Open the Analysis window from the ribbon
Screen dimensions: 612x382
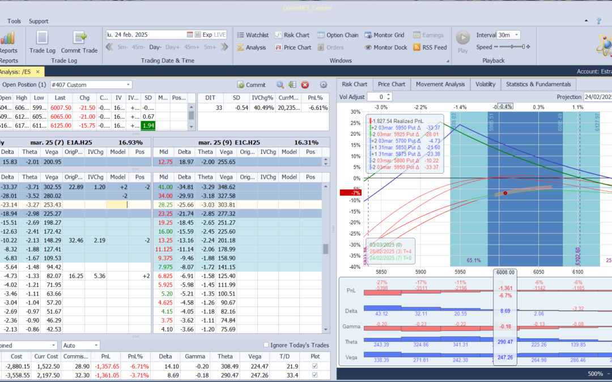tap(252, 48)
